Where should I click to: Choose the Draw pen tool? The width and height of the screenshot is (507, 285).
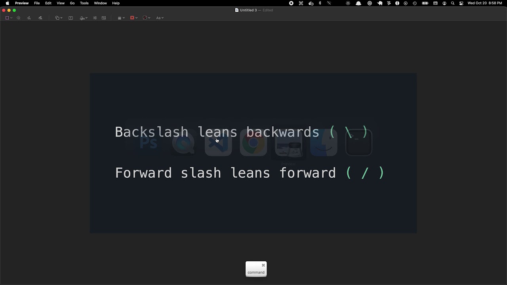40,18
